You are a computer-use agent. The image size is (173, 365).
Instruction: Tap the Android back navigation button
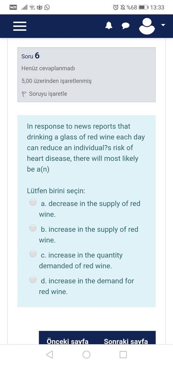click(x=49, y=354)
